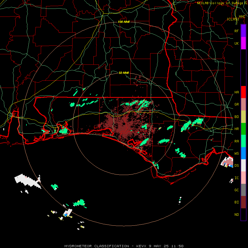Click the HR dark green legend swatch
248x248 pixels.
tap(243, 129)
